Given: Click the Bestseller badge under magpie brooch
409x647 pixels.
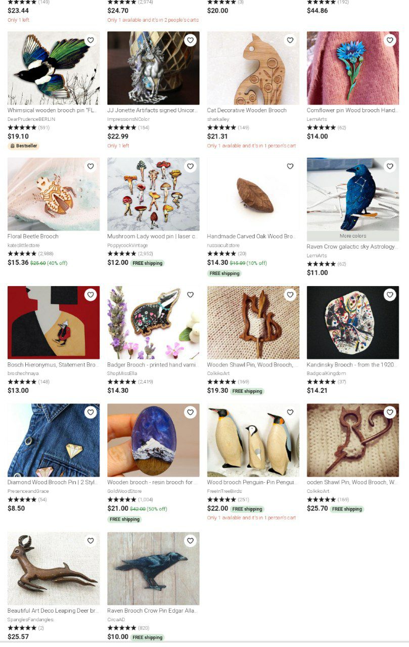Looking at the screenshot, I should click(23, 146).
